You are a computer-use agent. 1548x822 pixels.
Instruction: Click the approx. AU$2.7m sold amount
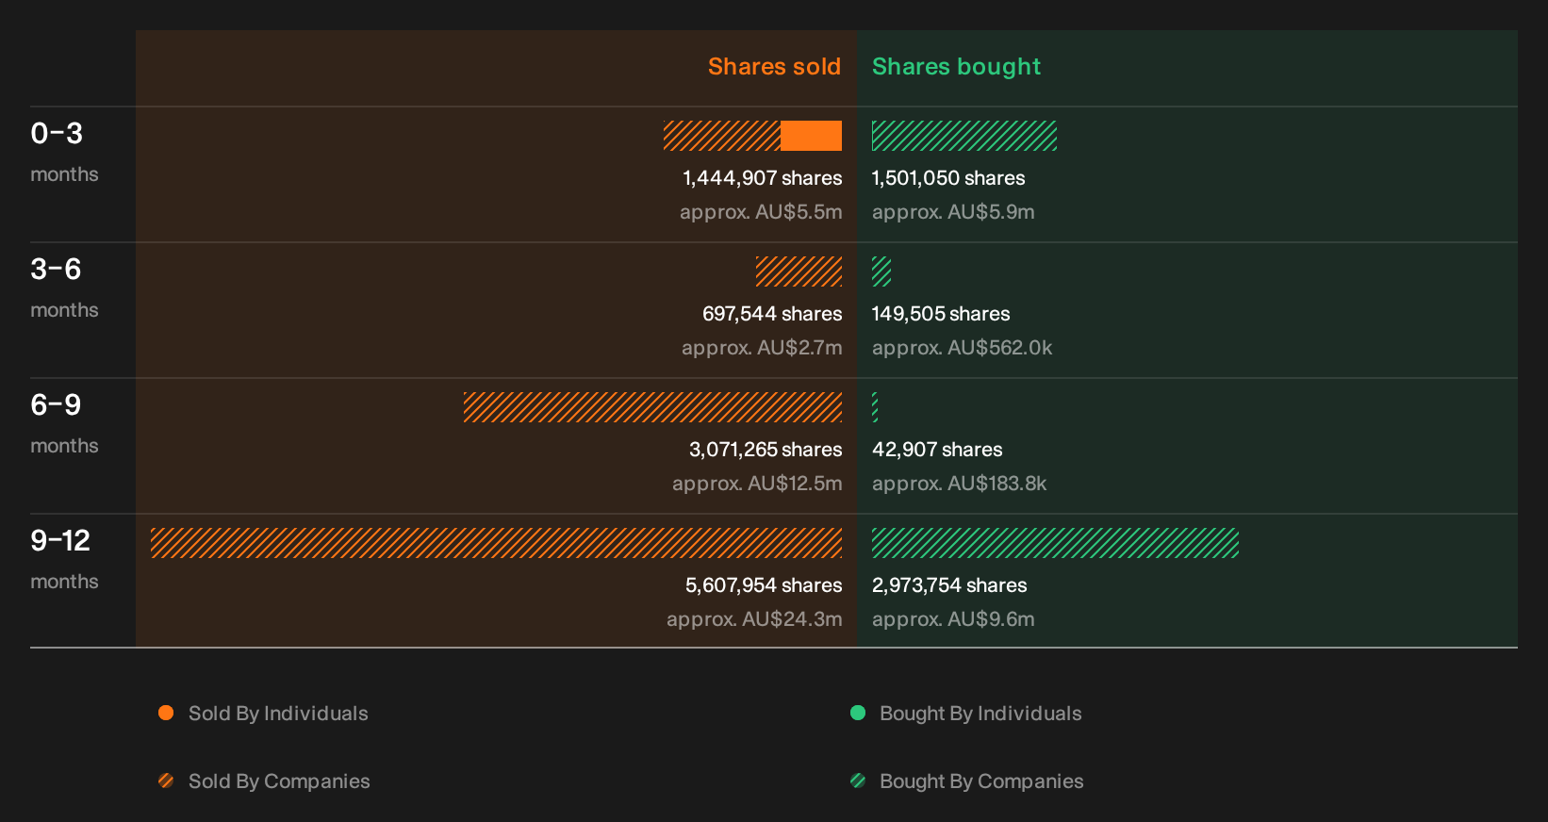tap(762, 348)
